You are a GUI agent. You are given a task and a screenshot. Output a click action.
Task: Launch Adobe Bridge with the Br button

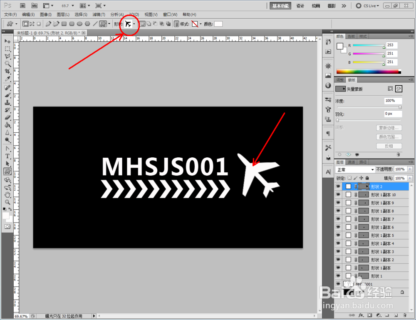[x=23, y=5]
